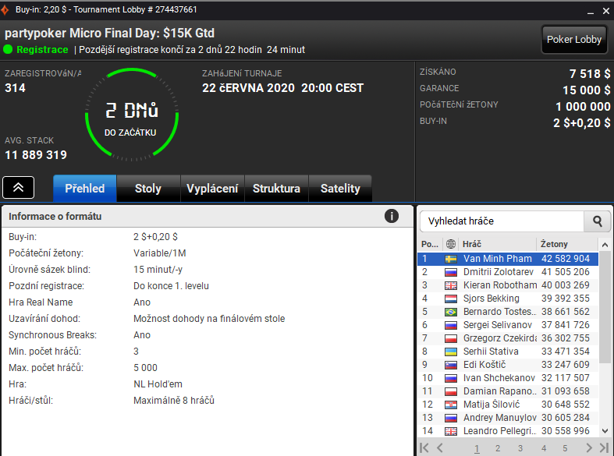Screen dimensions: 614x456
Task: Click the Poker Lobby button
Action: click(574, 40)
